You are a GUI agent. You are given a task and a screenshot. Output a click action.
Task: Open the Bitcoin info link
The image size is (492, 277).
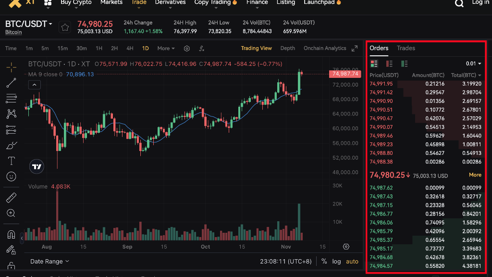pyautogui.click(x=13, y=32)
